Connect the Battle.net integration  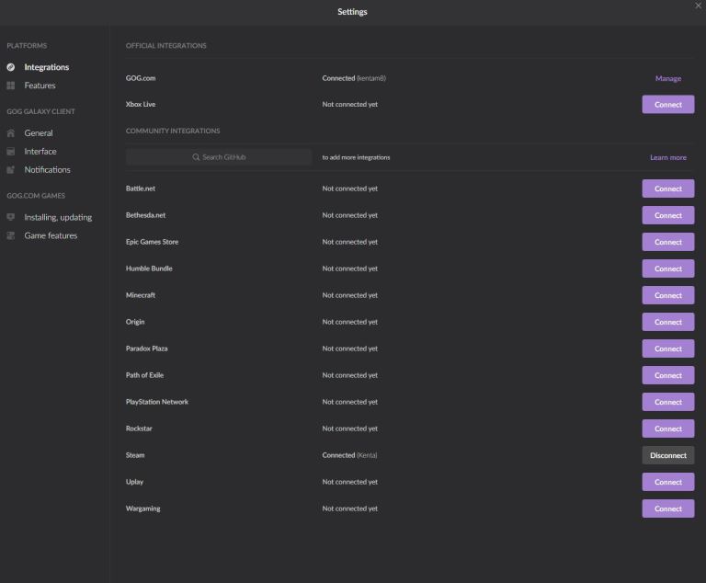pyautogui.click(x=668, y=189)
